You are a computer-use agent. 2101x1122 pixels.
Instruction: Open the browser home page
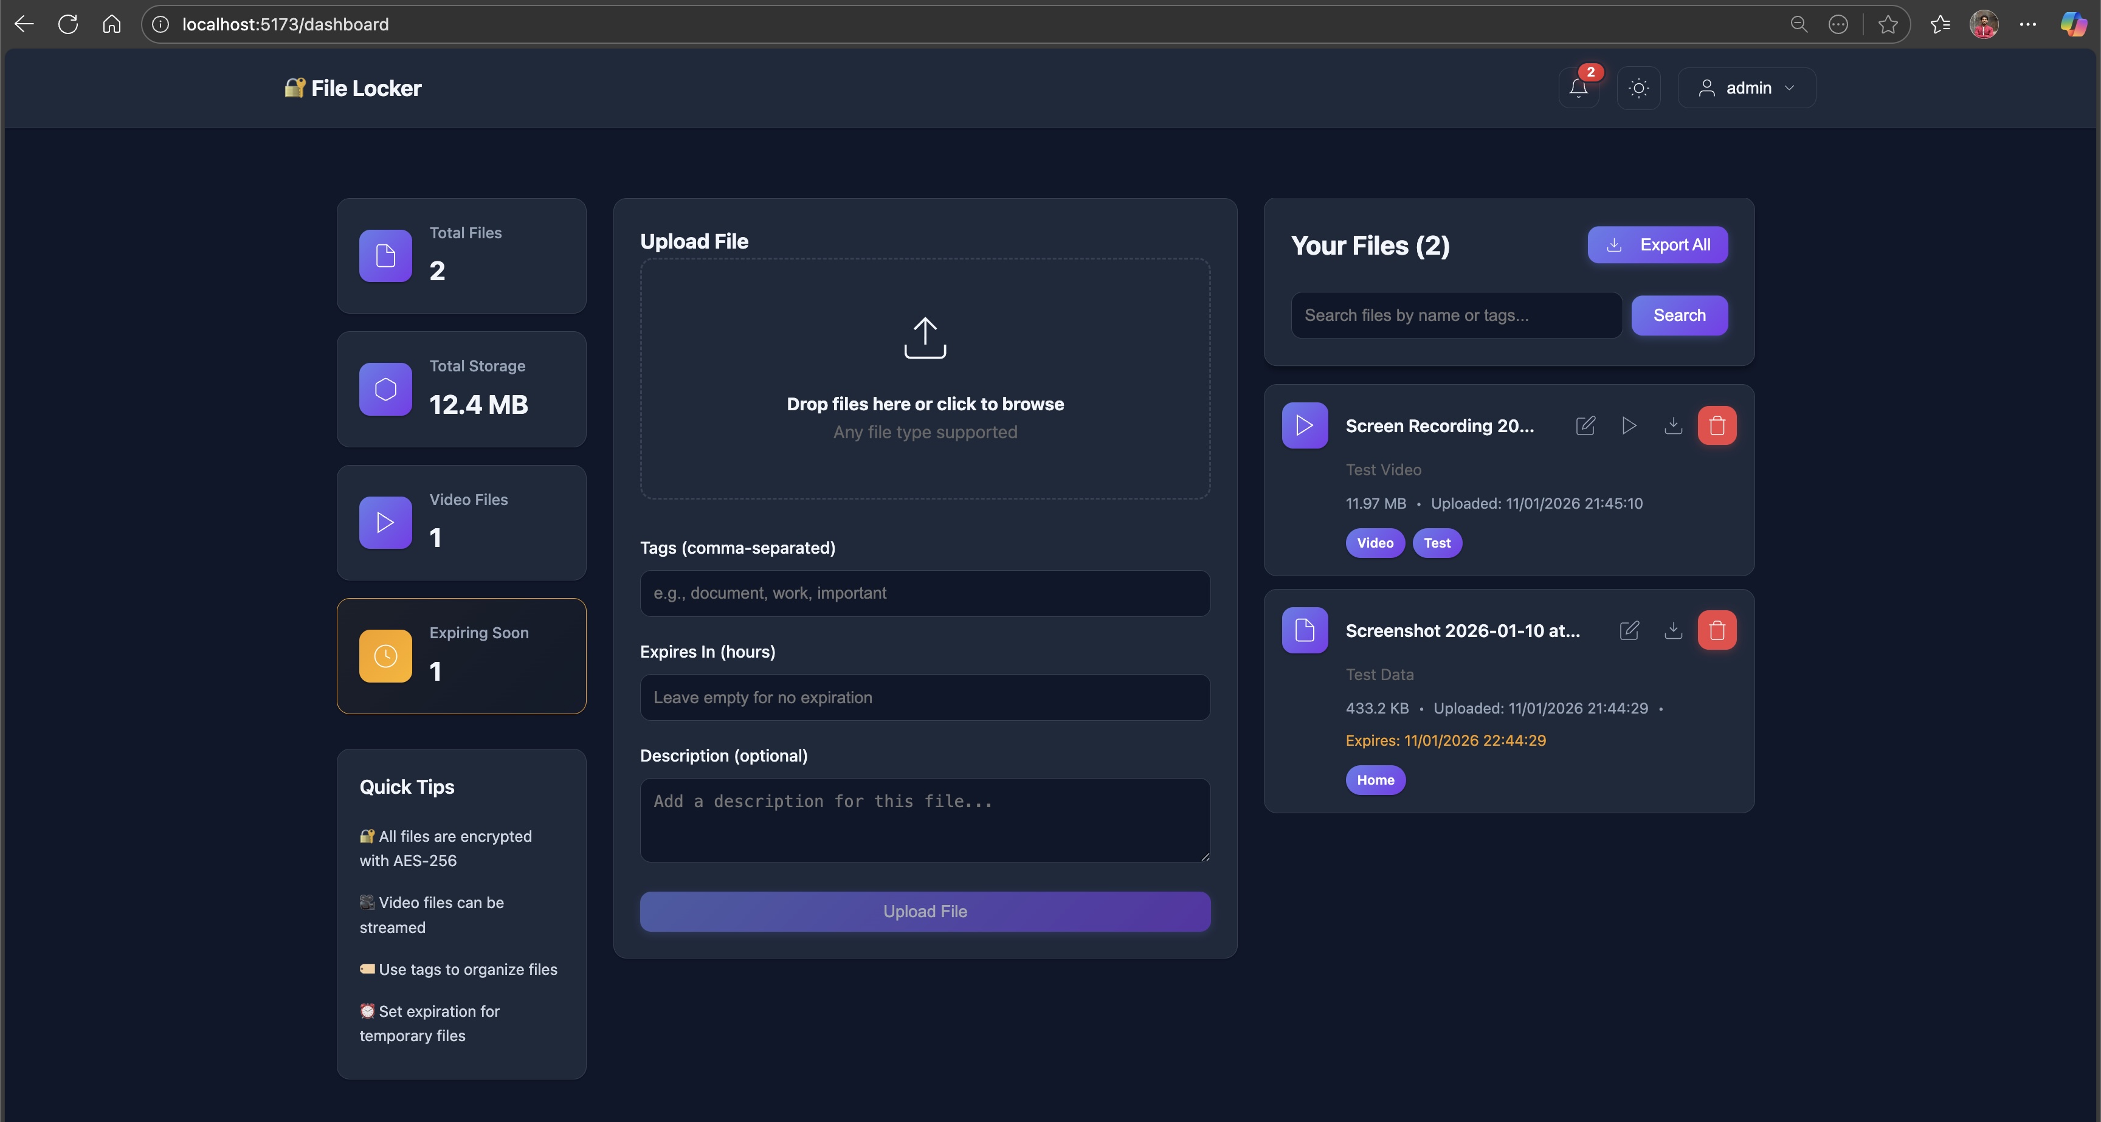click(112, 24)
